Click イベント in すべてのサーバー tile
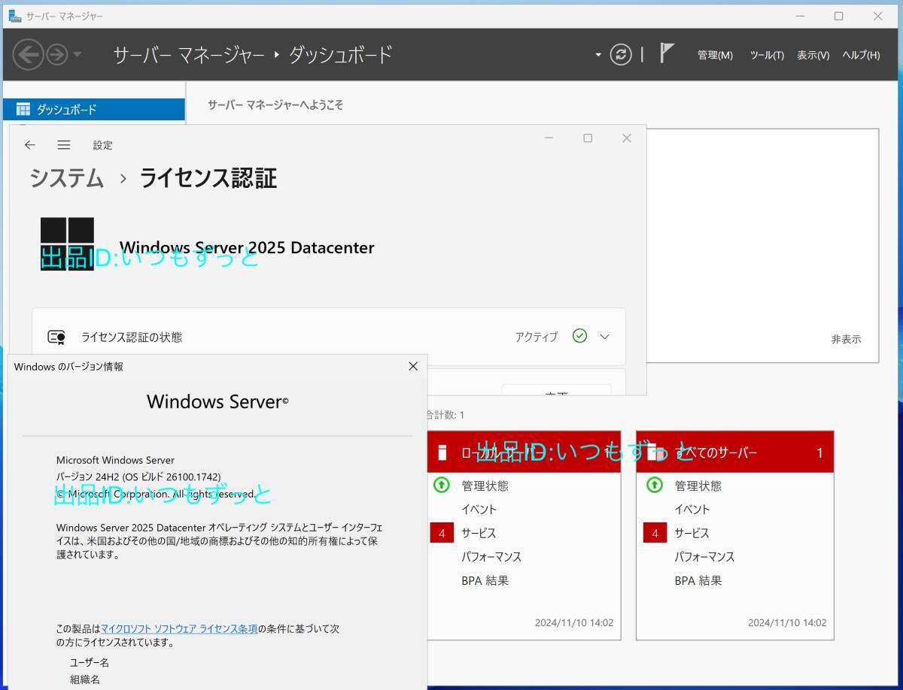 tap(692, 509)
